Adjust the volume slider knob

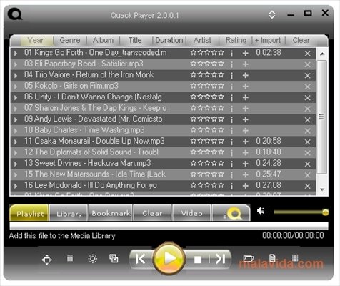tap(326, 212)
